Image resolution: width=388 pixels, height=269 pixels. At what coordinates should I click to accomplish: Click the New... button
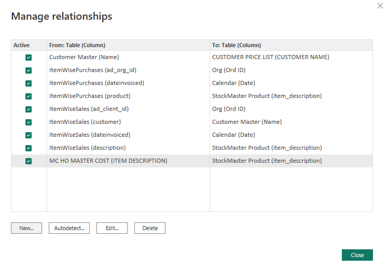(26, 228)
